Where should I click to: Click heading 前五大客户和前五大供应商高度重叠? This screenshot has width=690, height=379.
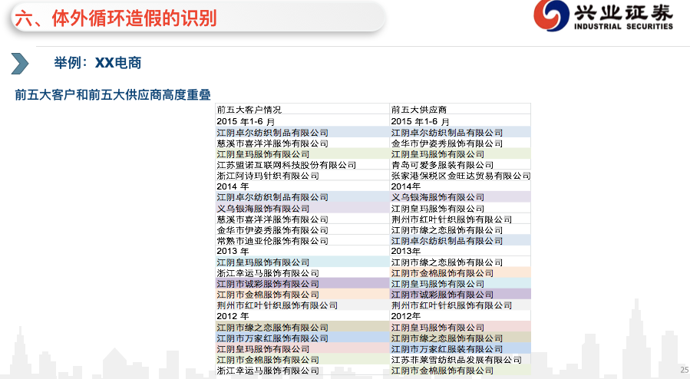click(113, 95)
